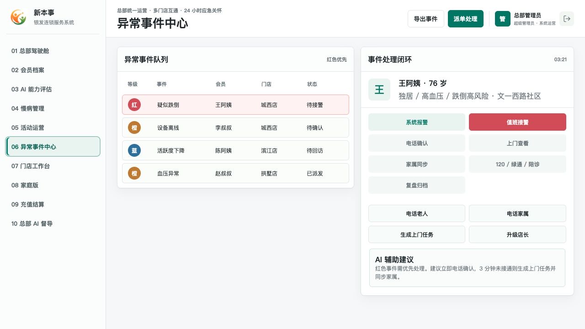Select the 疑似跌倒 event text
This screenshot has width=585, height=329.
point(168,105)
